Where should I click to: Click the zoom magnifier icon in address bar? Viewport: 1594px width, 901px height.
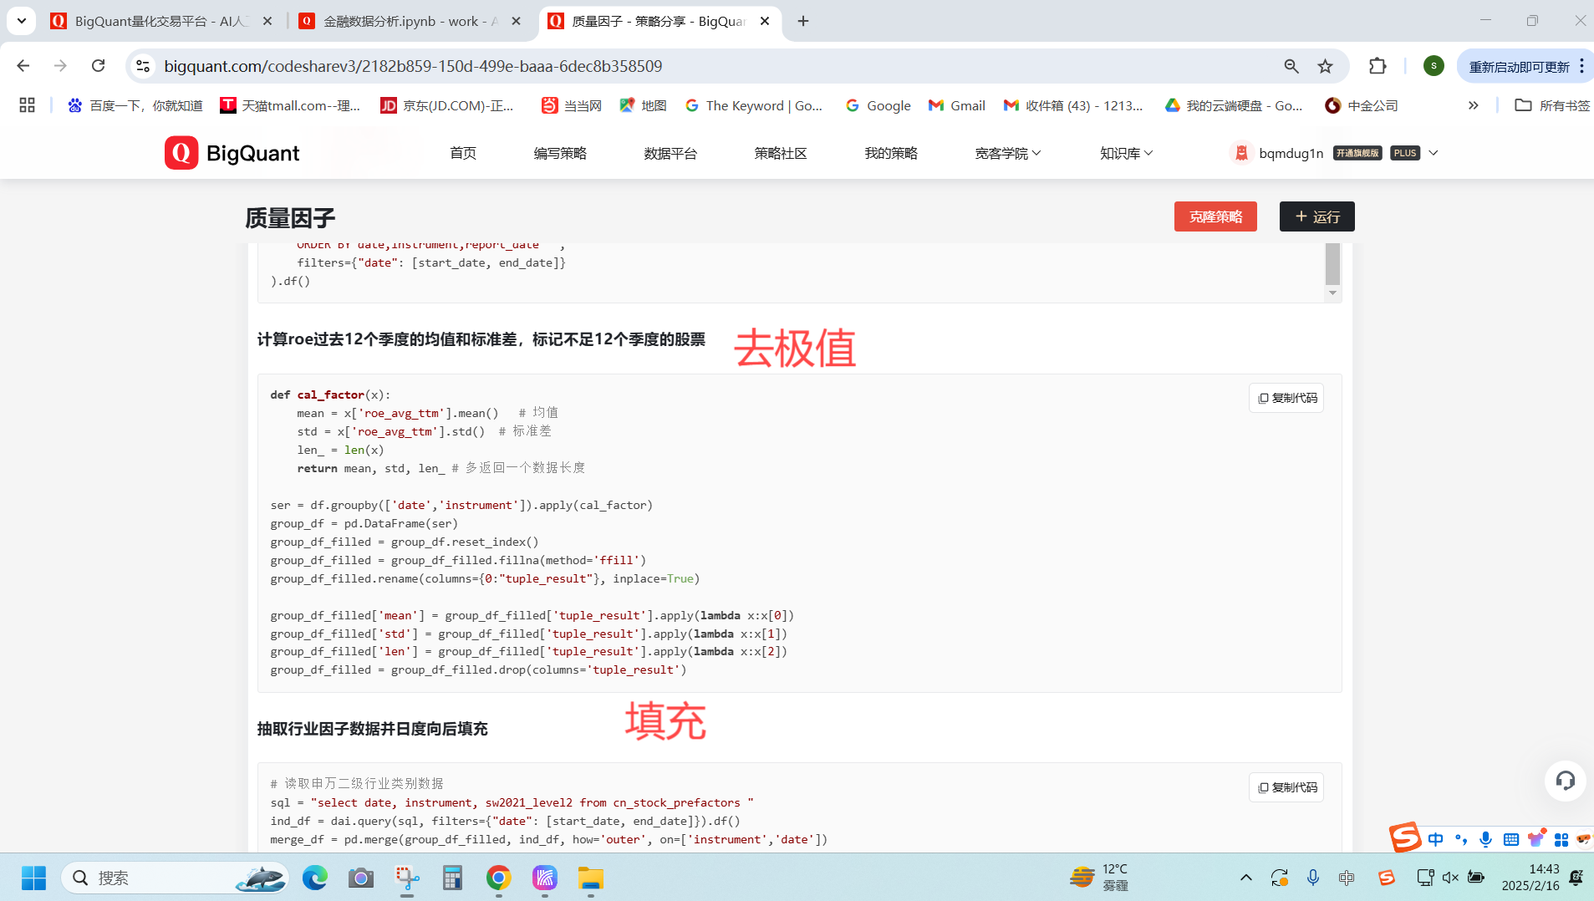click(1291, 66)
